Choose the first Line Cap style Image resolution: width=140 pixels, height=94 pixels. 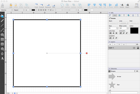tap(110, 33)
